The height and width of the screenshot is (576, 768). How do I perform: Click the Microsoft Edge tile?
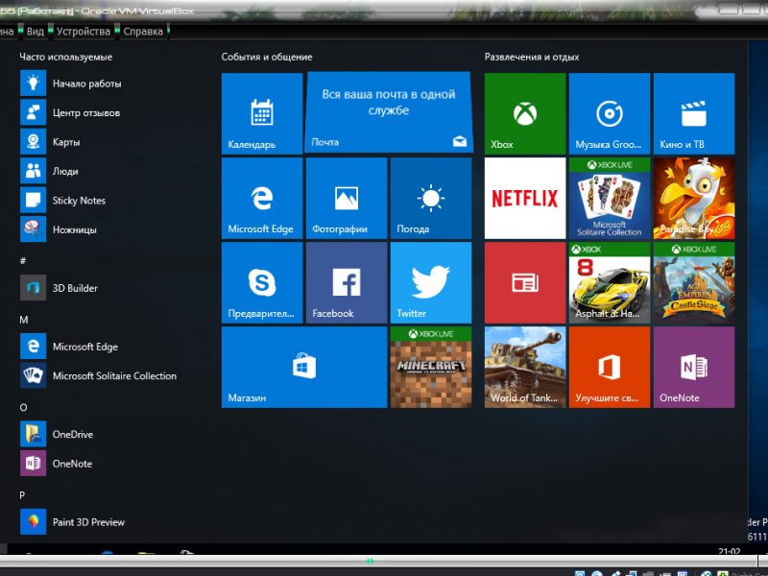pyautogui.click(x=262, y=199)
